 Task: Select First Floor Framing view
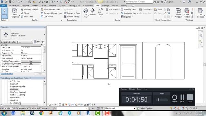click(18, 95)
